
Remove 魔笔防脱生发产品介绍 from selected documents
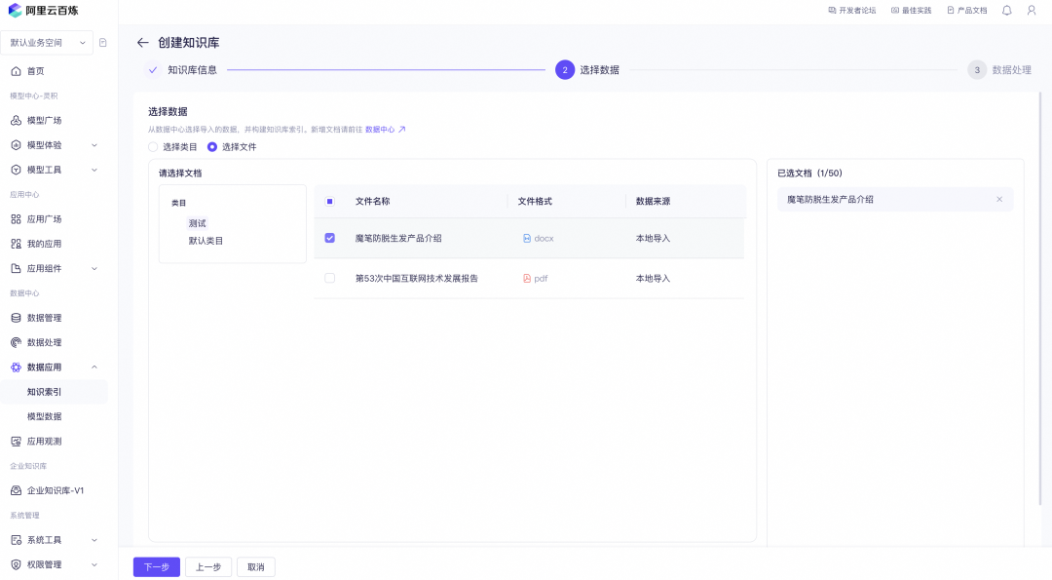[x=999, y=199]
